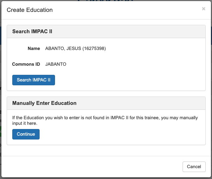Click the trainee ID number 16275398

tap(94, 49)
